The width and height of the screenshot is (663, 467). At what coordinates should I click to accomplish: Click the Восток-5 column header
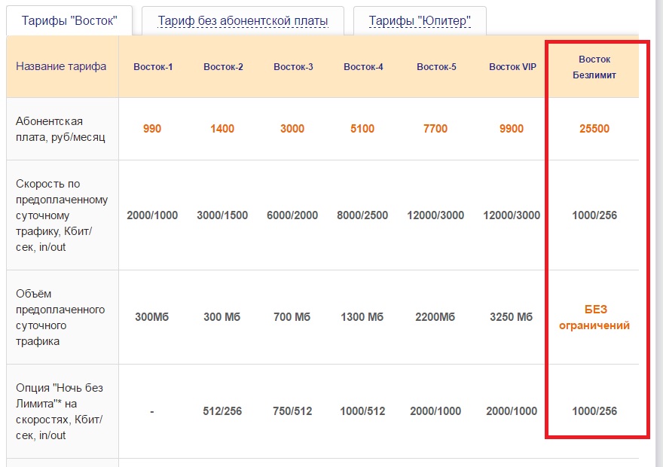tap(436, 67)
